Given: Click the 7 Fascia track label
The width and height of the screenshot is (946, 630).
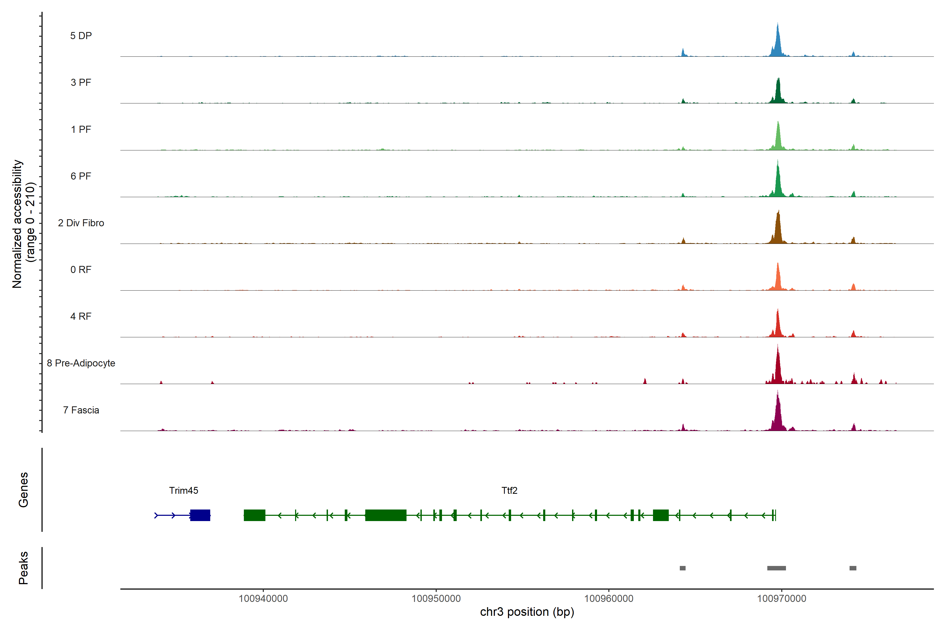Looking at the screenshot, I should tap(81, 410).
